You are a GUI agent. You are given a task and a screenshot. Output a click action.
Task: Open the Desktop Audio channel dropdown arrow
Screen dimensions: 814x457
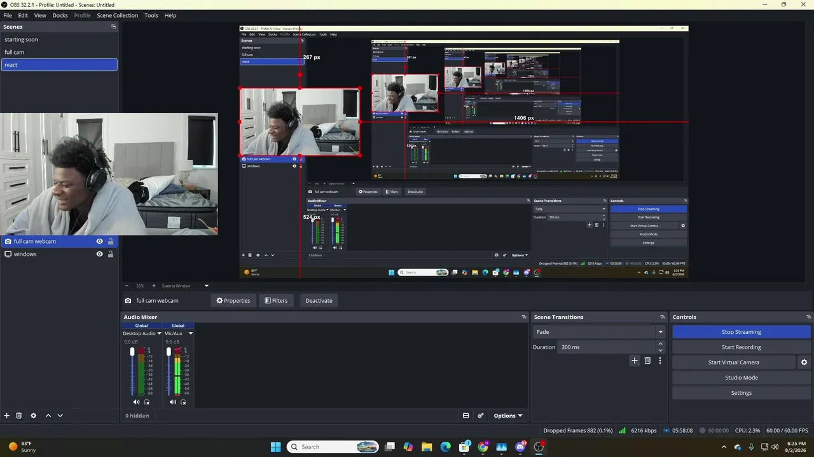159,333
